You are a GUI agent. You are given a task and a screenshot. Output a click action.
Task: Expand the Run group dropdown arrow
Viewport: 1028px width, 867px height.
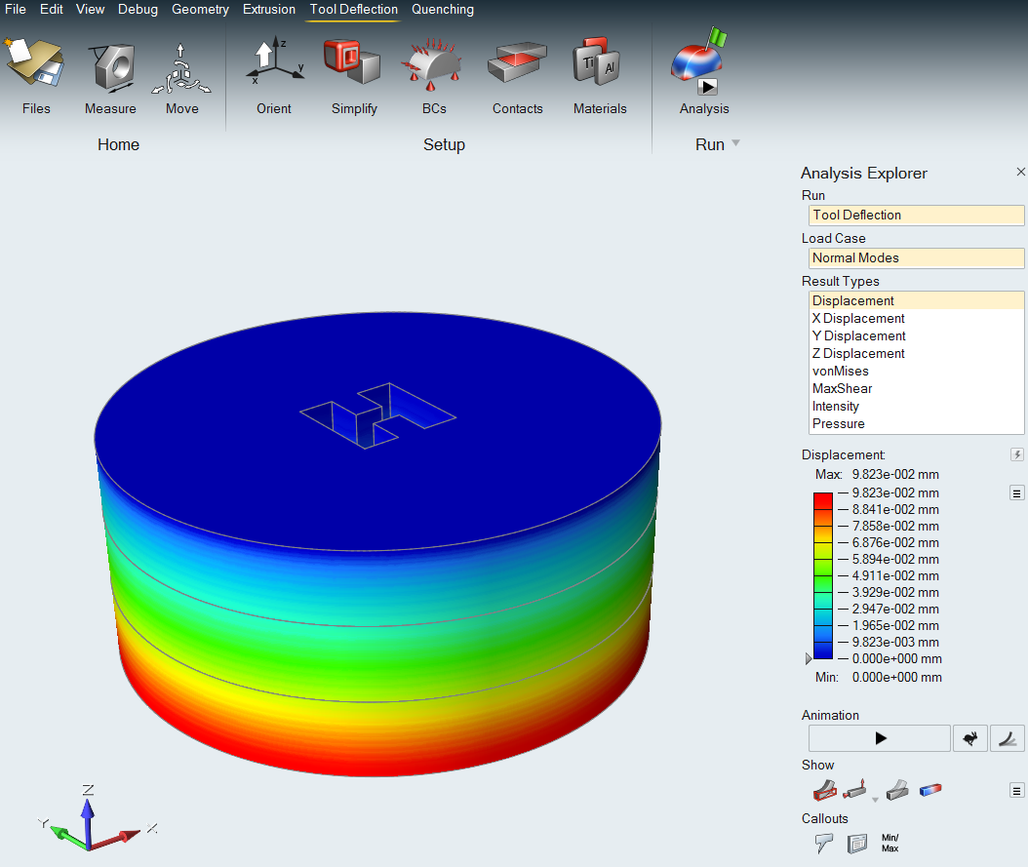pyautogui.click(x=736, y=143)
